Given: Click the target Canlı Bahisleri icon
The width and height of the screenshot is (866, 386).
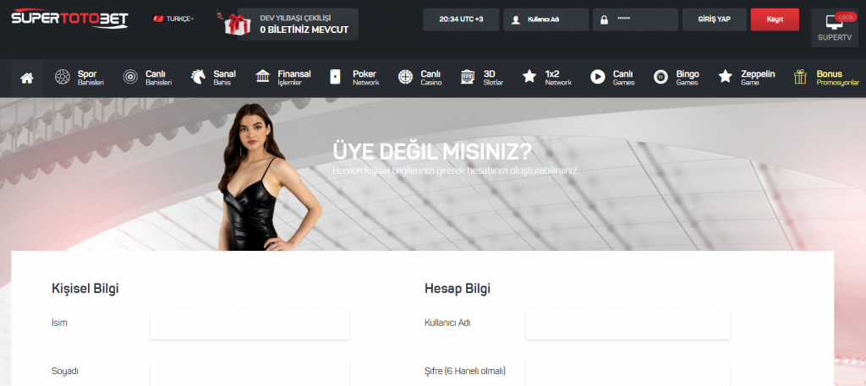Looking at the screenshot, I should click(x=131, y=77).
